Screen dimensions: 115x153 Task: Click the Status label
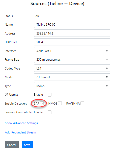click(x=9, y=16)
